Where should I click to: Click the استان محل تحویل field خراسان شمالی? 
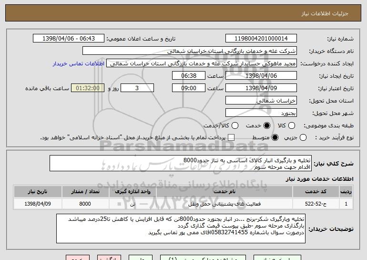click(261, 101)
